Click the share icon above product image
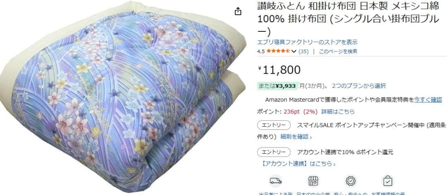This screenshot has height=195, width=447. pyautogui.click(x=238, y=12)
